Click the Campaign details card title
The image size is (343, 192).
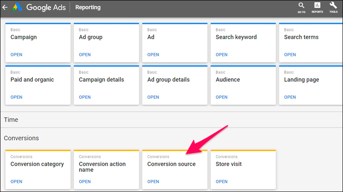pyautogui.click(x=102, y=80)
